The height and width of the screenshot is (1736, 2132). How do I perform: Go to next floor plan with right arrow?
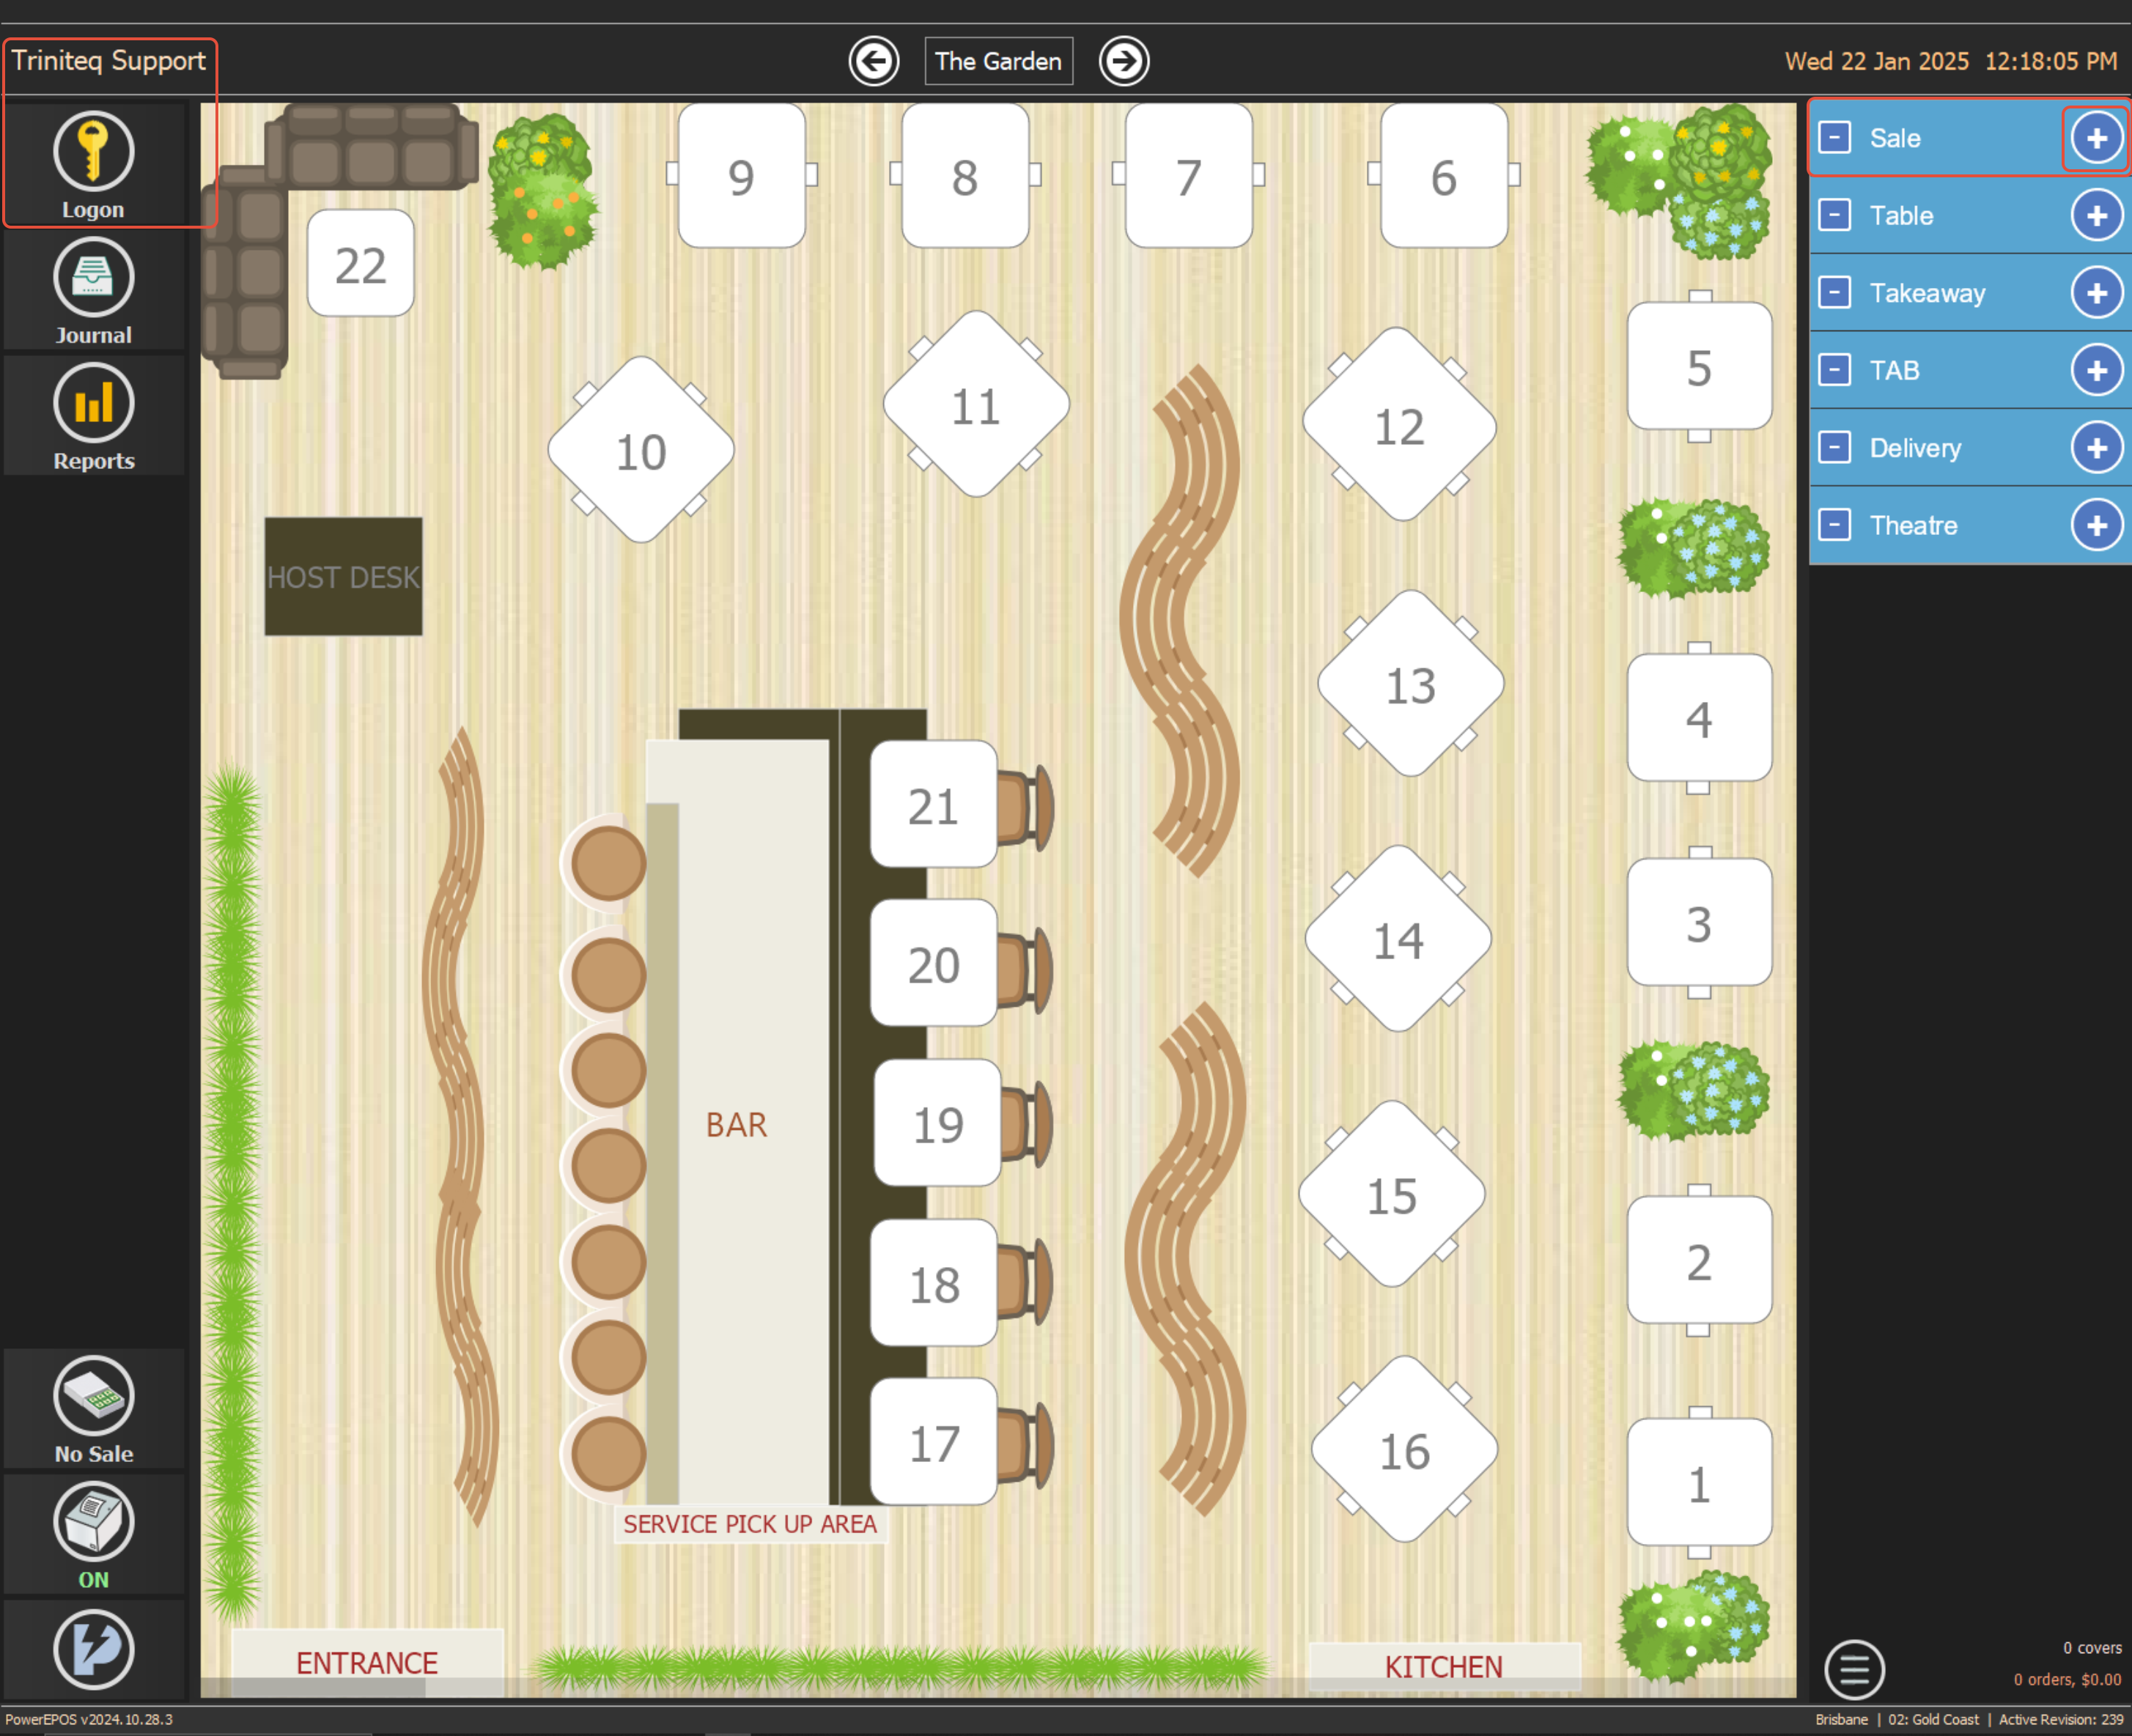(x=1123, y=61)
